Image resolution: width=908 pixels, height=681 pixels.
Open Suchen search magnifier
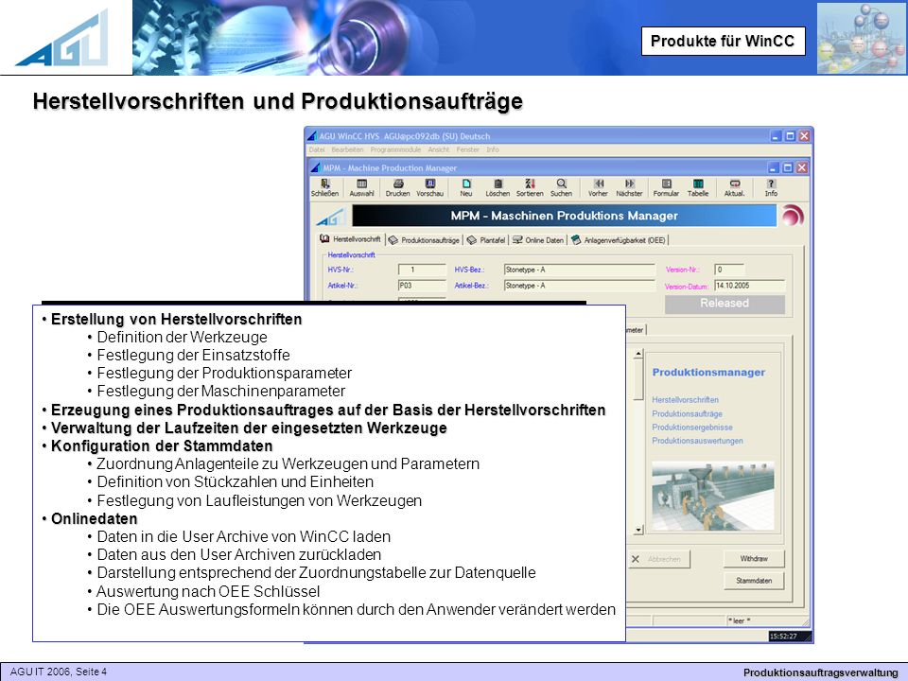(561, 187)
